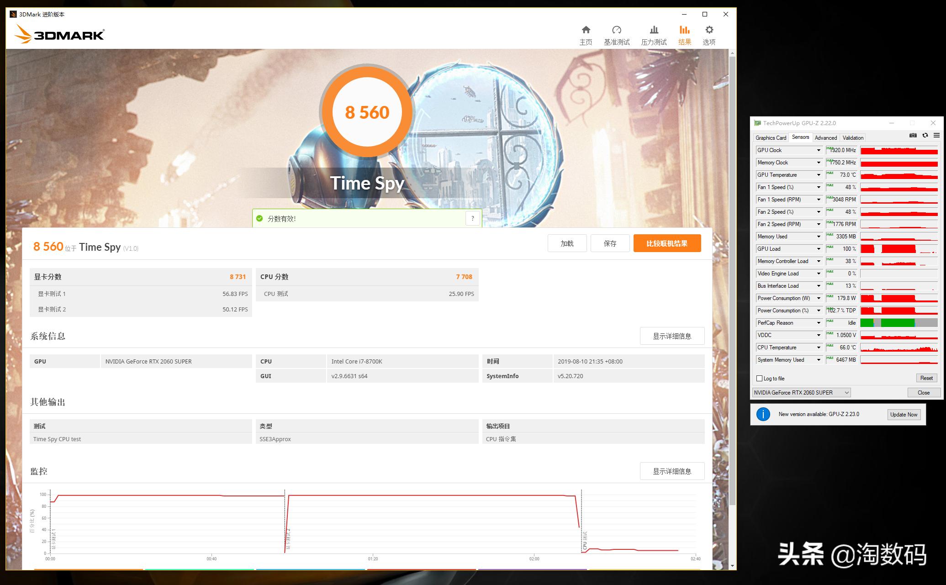Expand the GPU Clock sensor dropdown
The image size is (946, 585).
(x=817, y=150)
